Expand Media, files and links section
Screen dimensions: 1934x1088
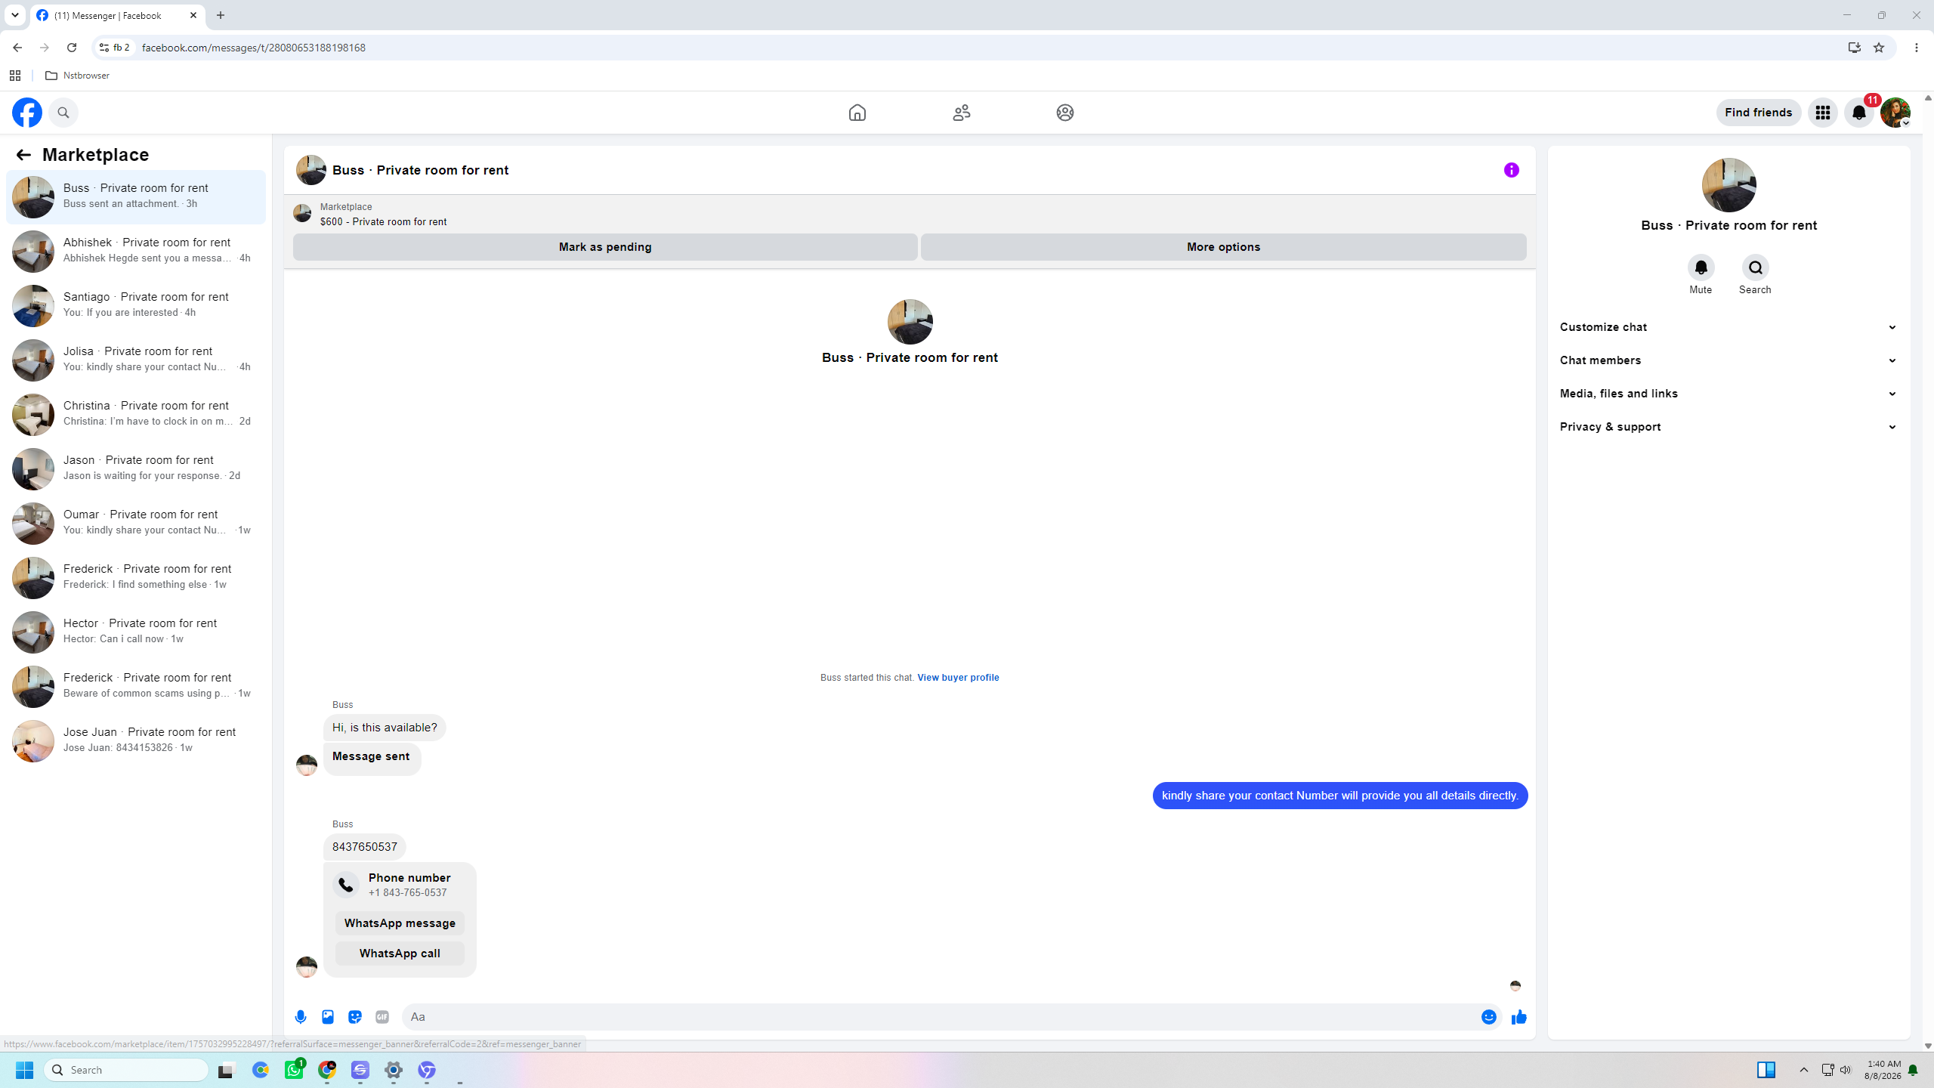click(1729, 394)
